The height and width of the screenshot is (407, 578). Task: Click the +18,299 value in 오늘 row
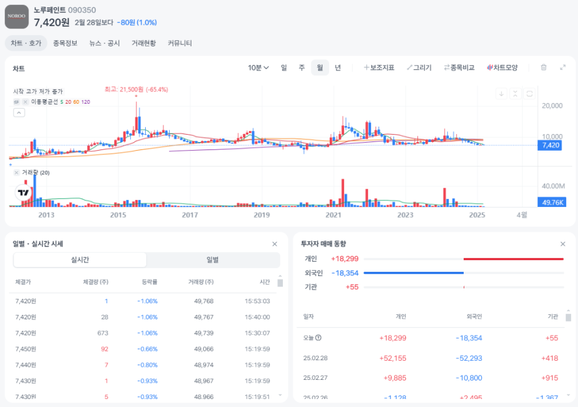coord(393,338)
